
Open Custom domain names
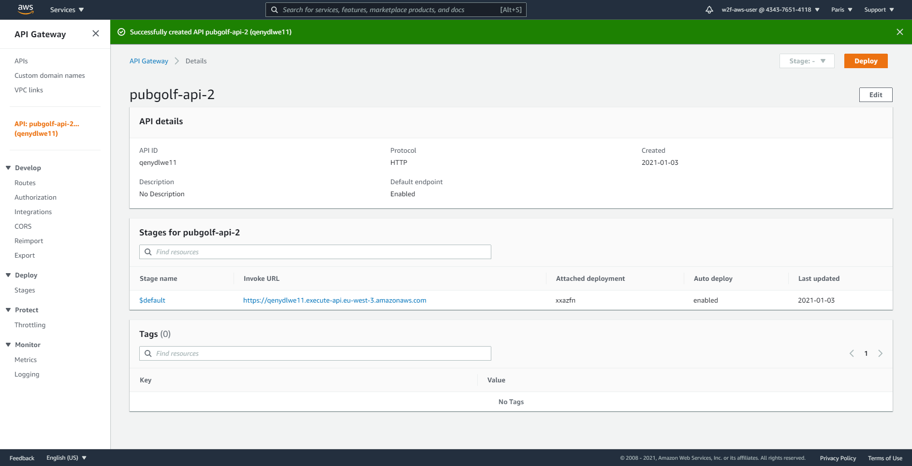50,75
